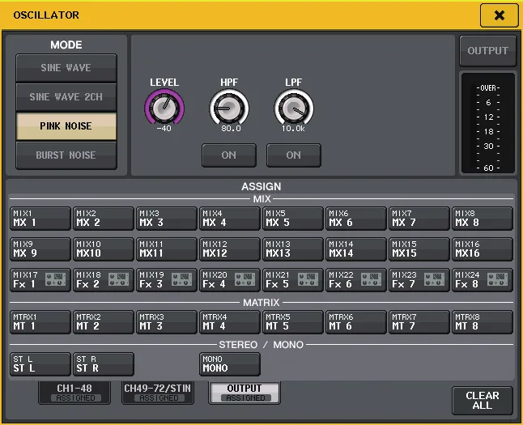Close the Oscillator window

point(499,15)
